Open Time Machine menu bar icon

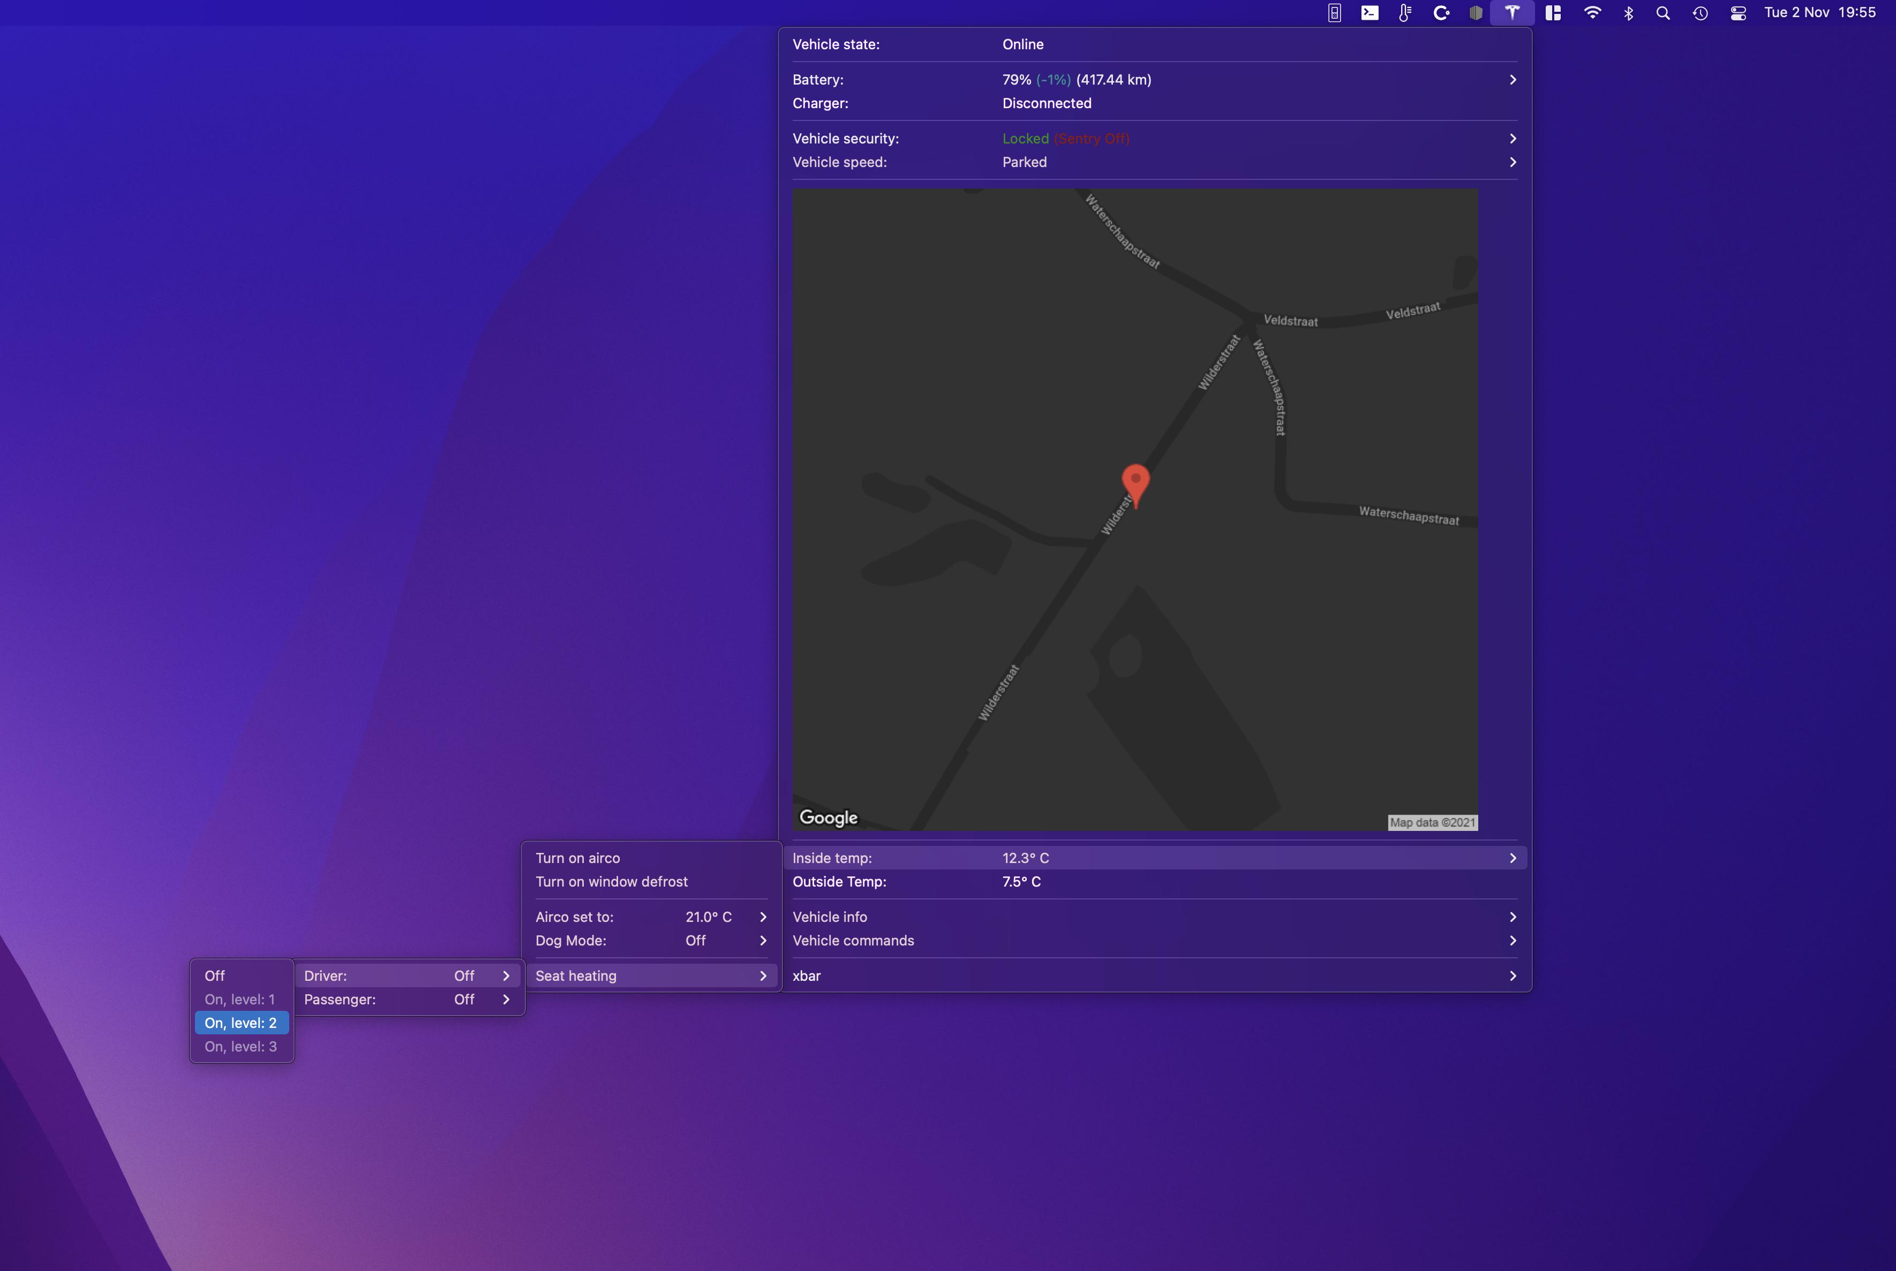1701,13
